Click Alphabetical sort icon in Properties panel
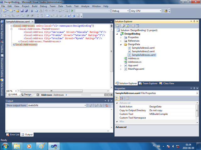The height and width of the screenshot is (150, 201). [x=122, y=98]
